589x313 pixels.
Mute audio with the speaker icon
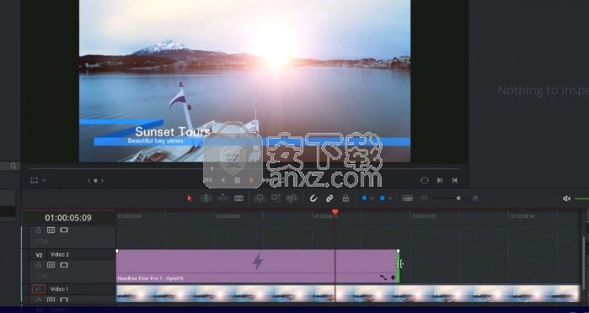[567, 199]
